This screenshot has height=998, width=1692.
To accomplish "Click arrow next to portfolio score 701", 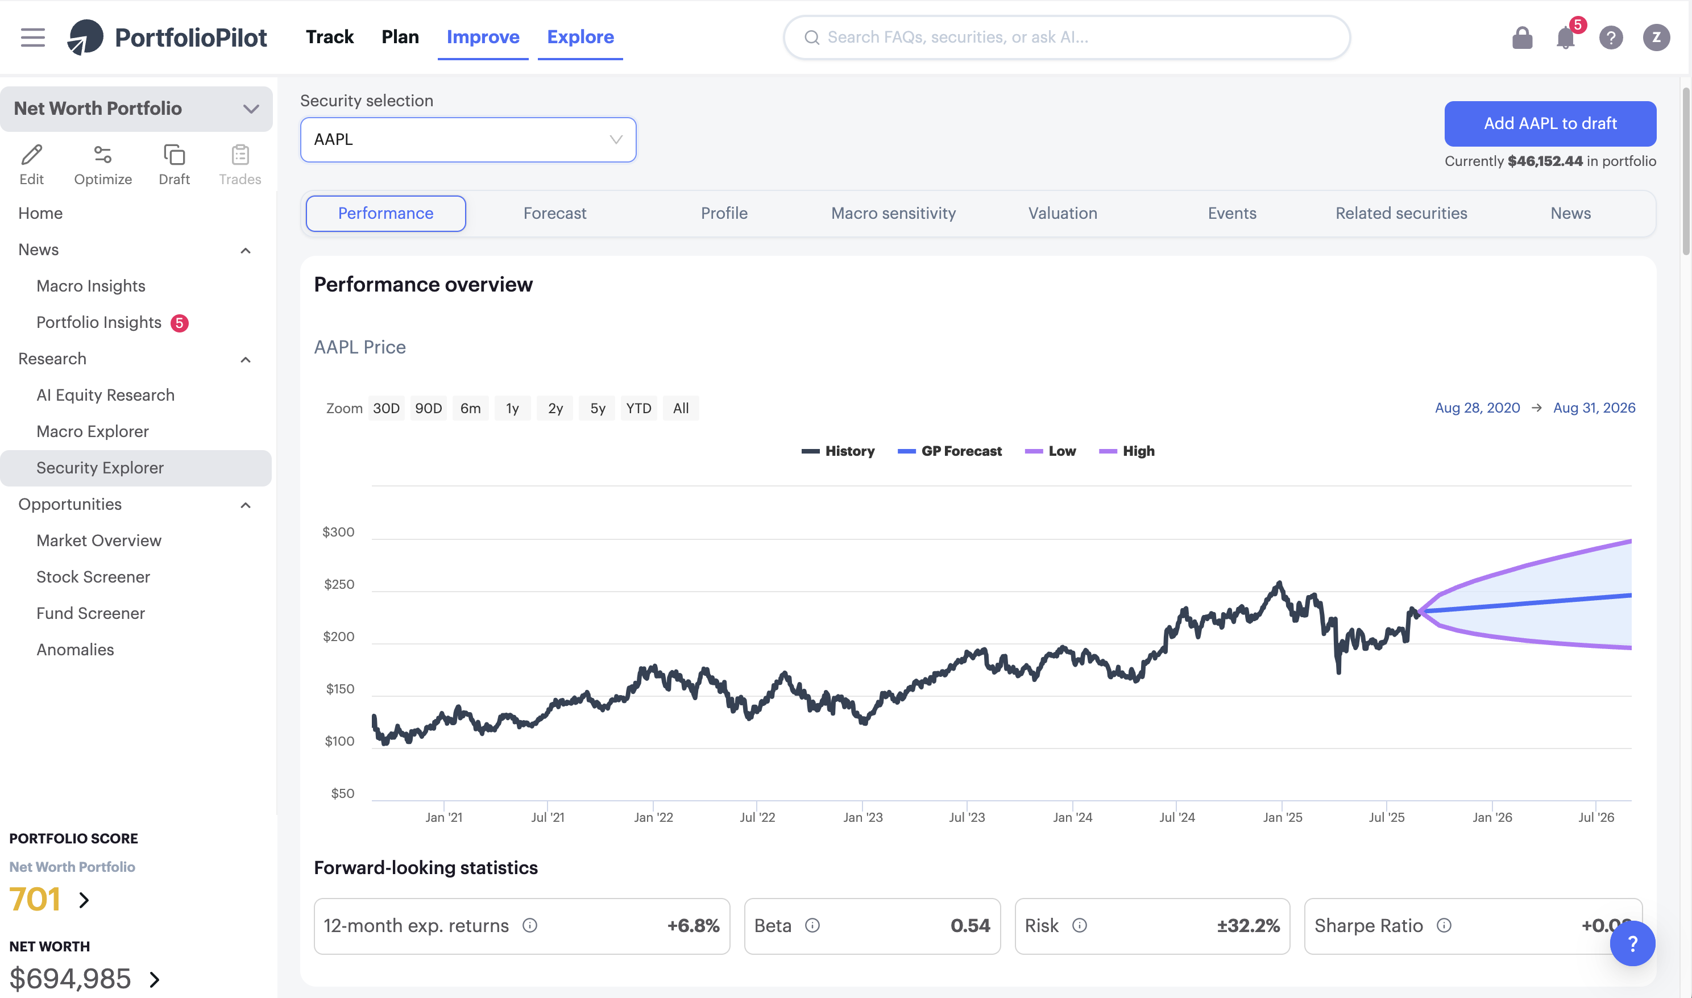I will pyautogui.click(x=84, y=900).
